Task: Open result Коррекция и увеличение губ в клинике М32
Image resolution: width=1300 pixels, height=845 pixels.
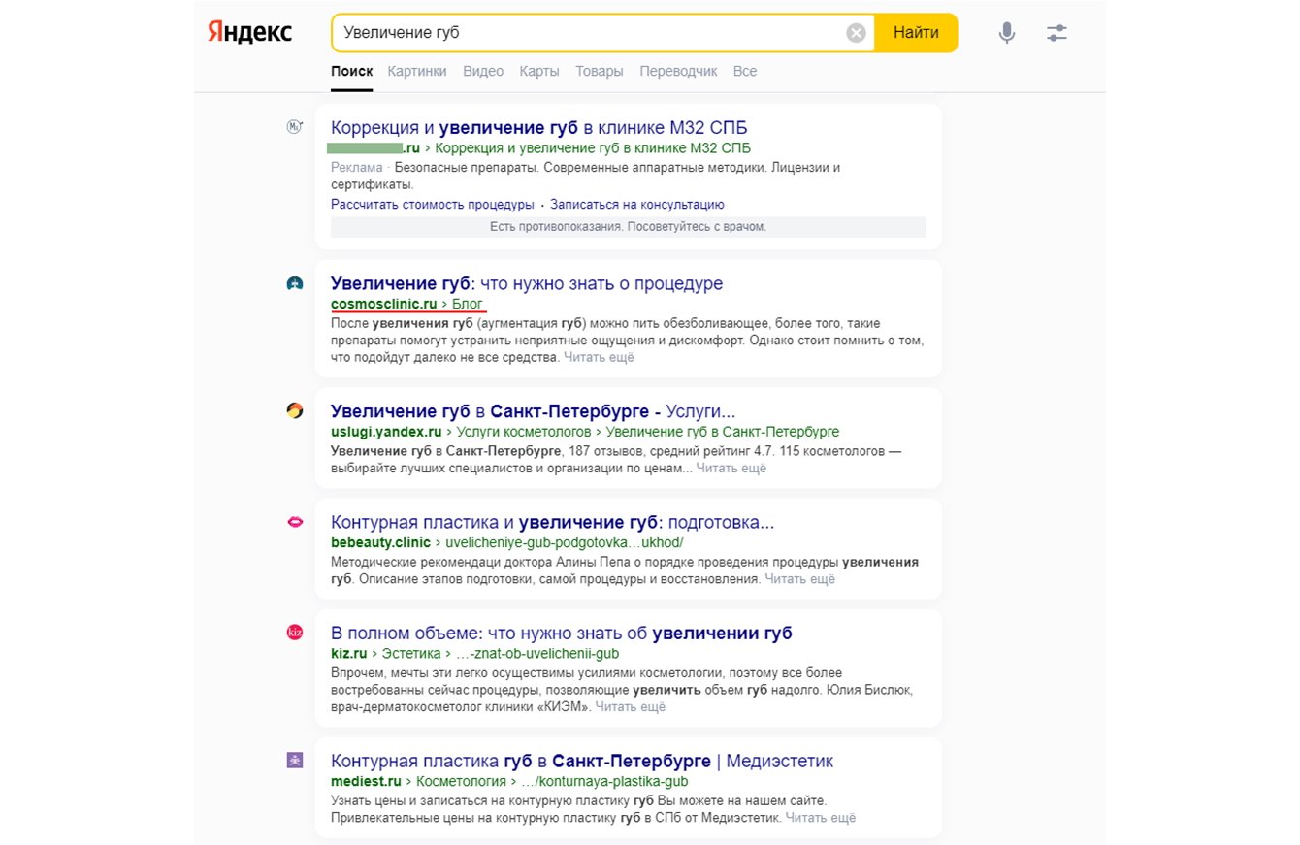Action: [x=539, y=128]
